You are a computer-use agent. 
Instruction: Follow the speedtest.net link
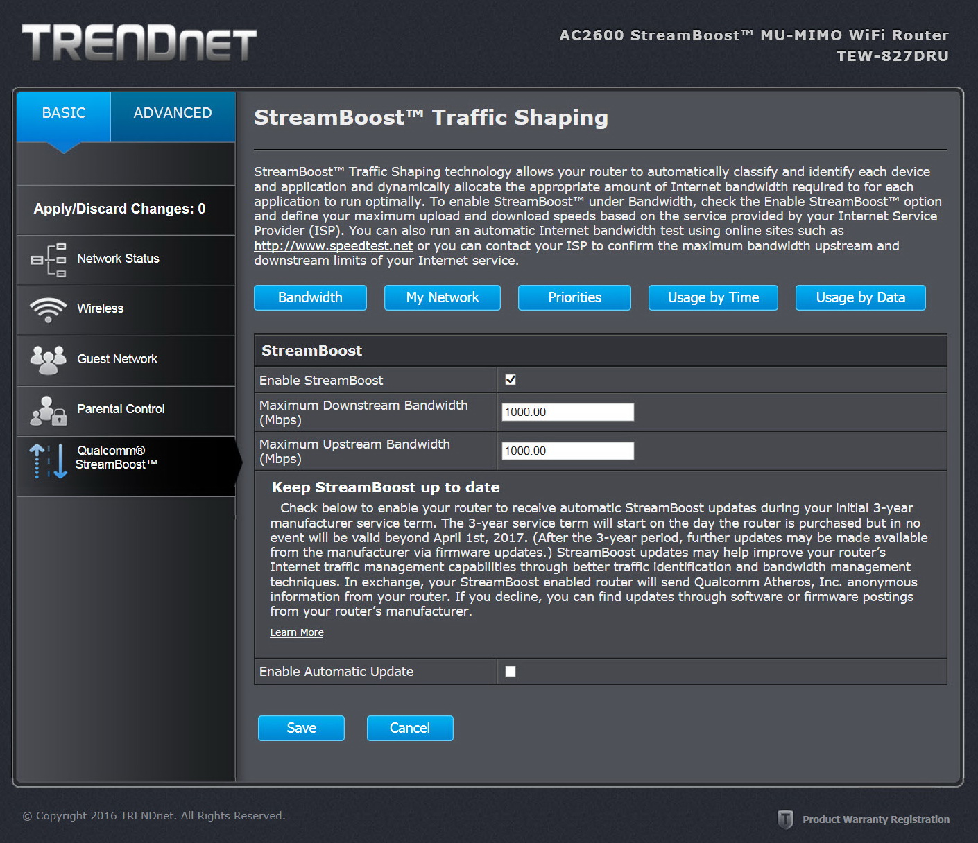click(333, 246)
